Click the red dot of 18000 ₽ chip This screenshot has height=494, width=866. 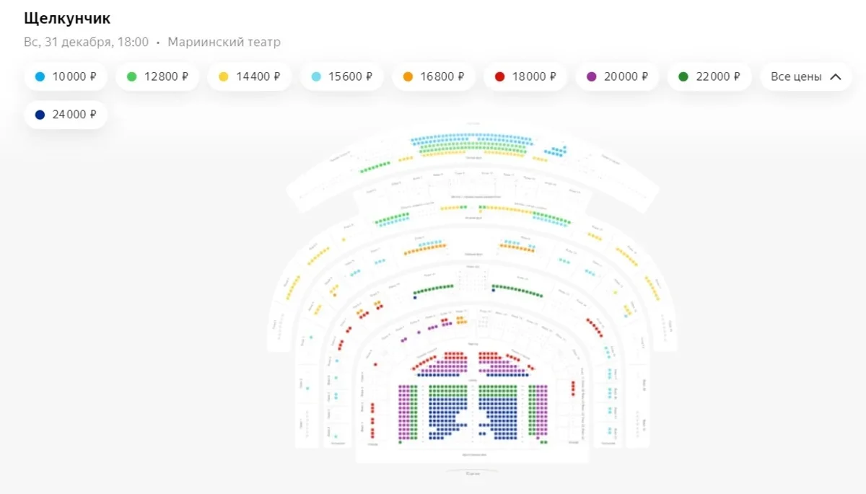499,76
